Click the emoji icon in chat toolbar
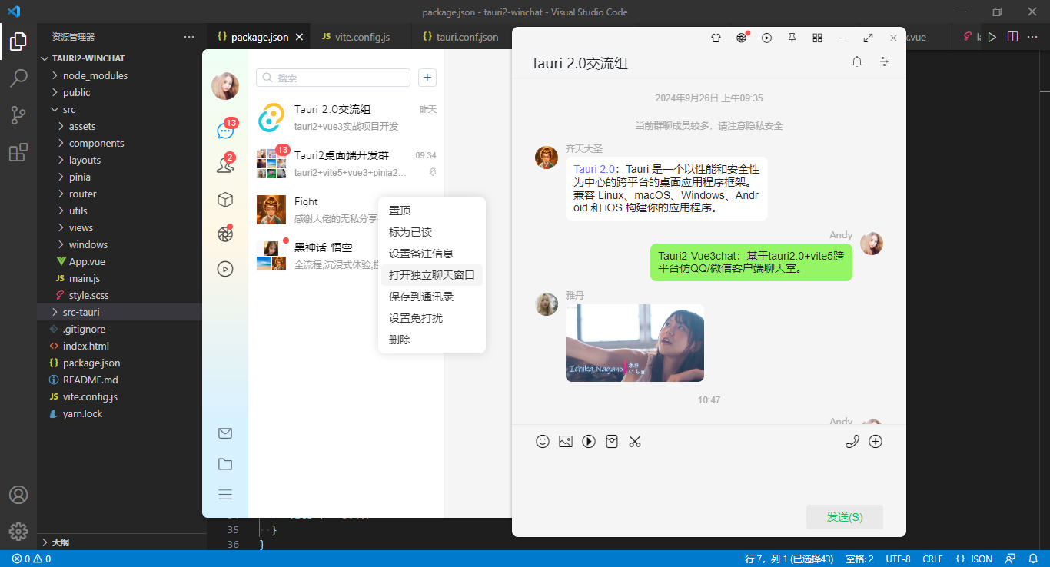 [543, 442]
